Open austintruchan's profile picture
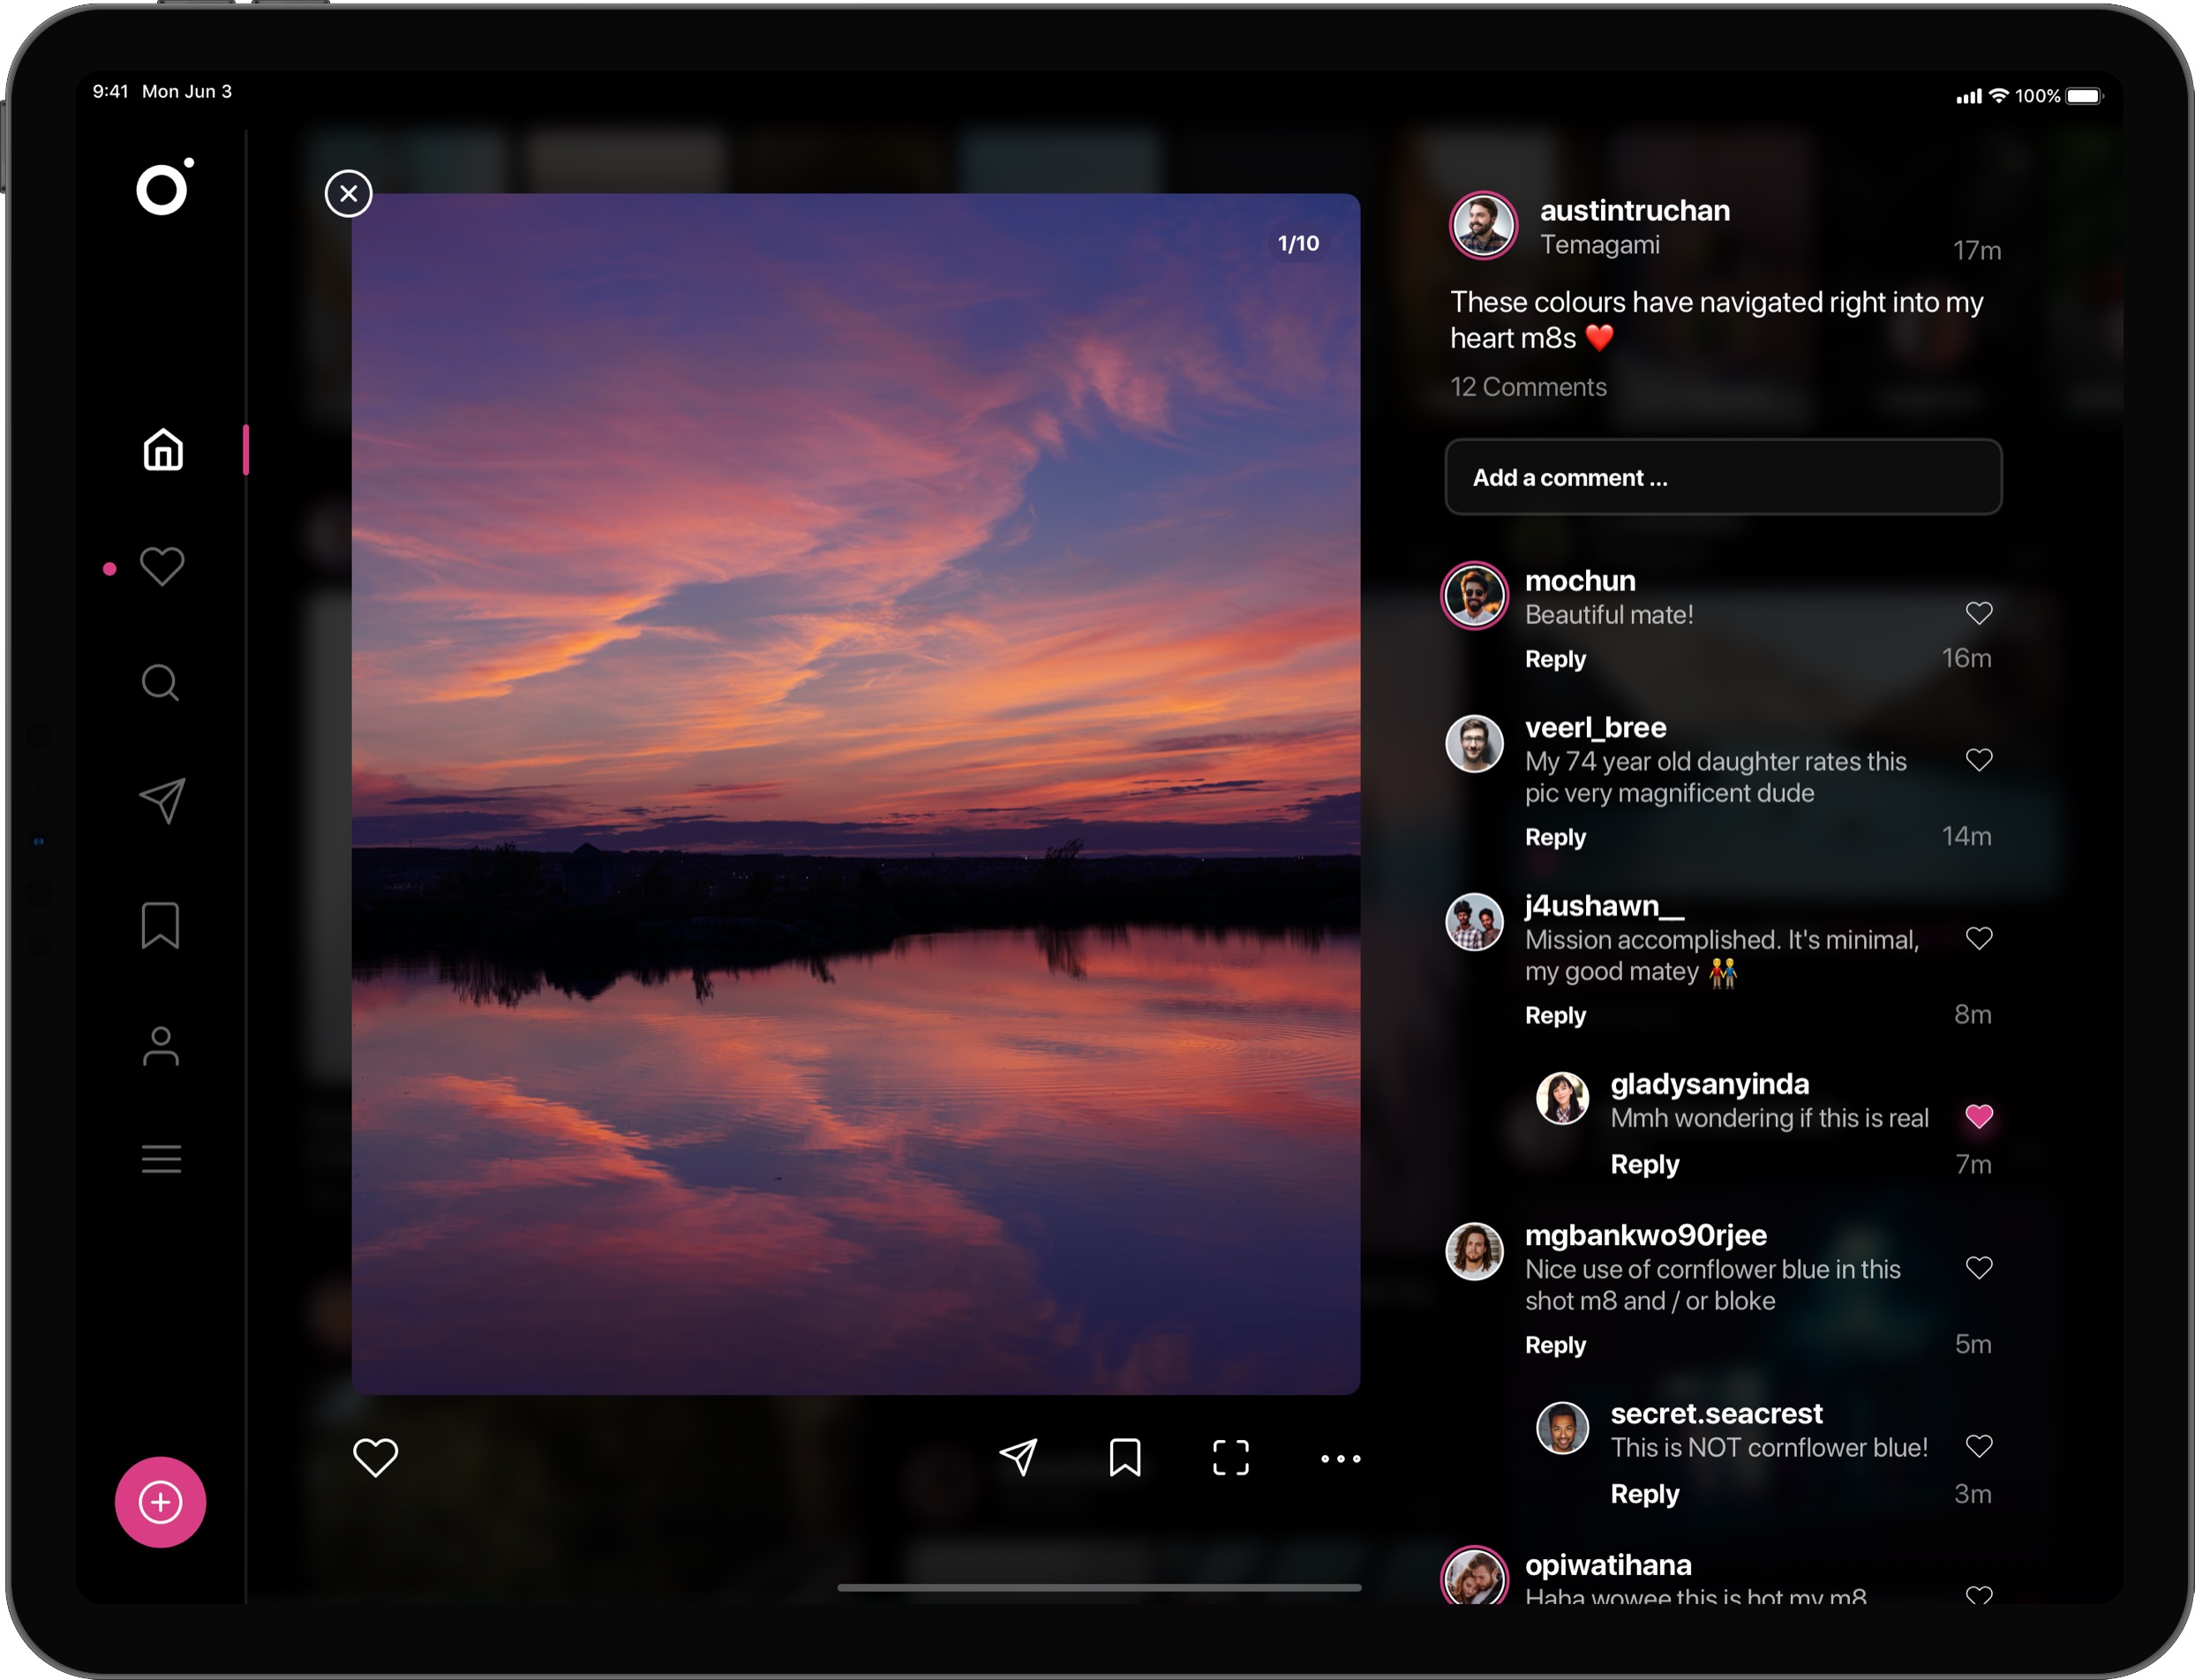The width and height of the screenshot is (2195, 1680). point(1483,225)
